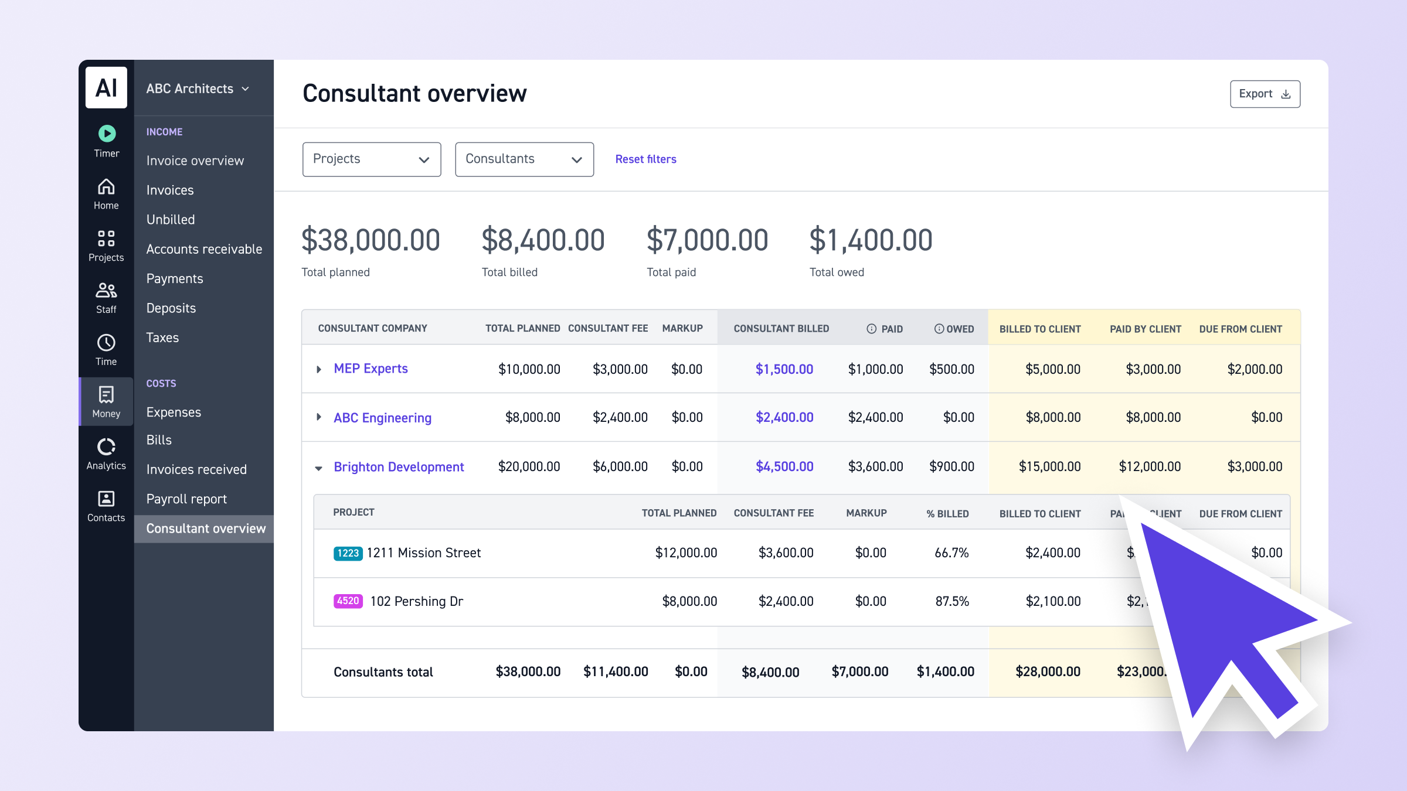Open the Payroll report menu item
Image resolution: width=1407 pixels, height=791 pixels.
coord(186,499)
